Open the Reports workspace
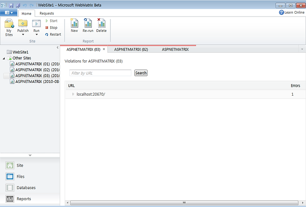This screenshot has width=306, height=207. pyautogui.click(x=30, y=199)
